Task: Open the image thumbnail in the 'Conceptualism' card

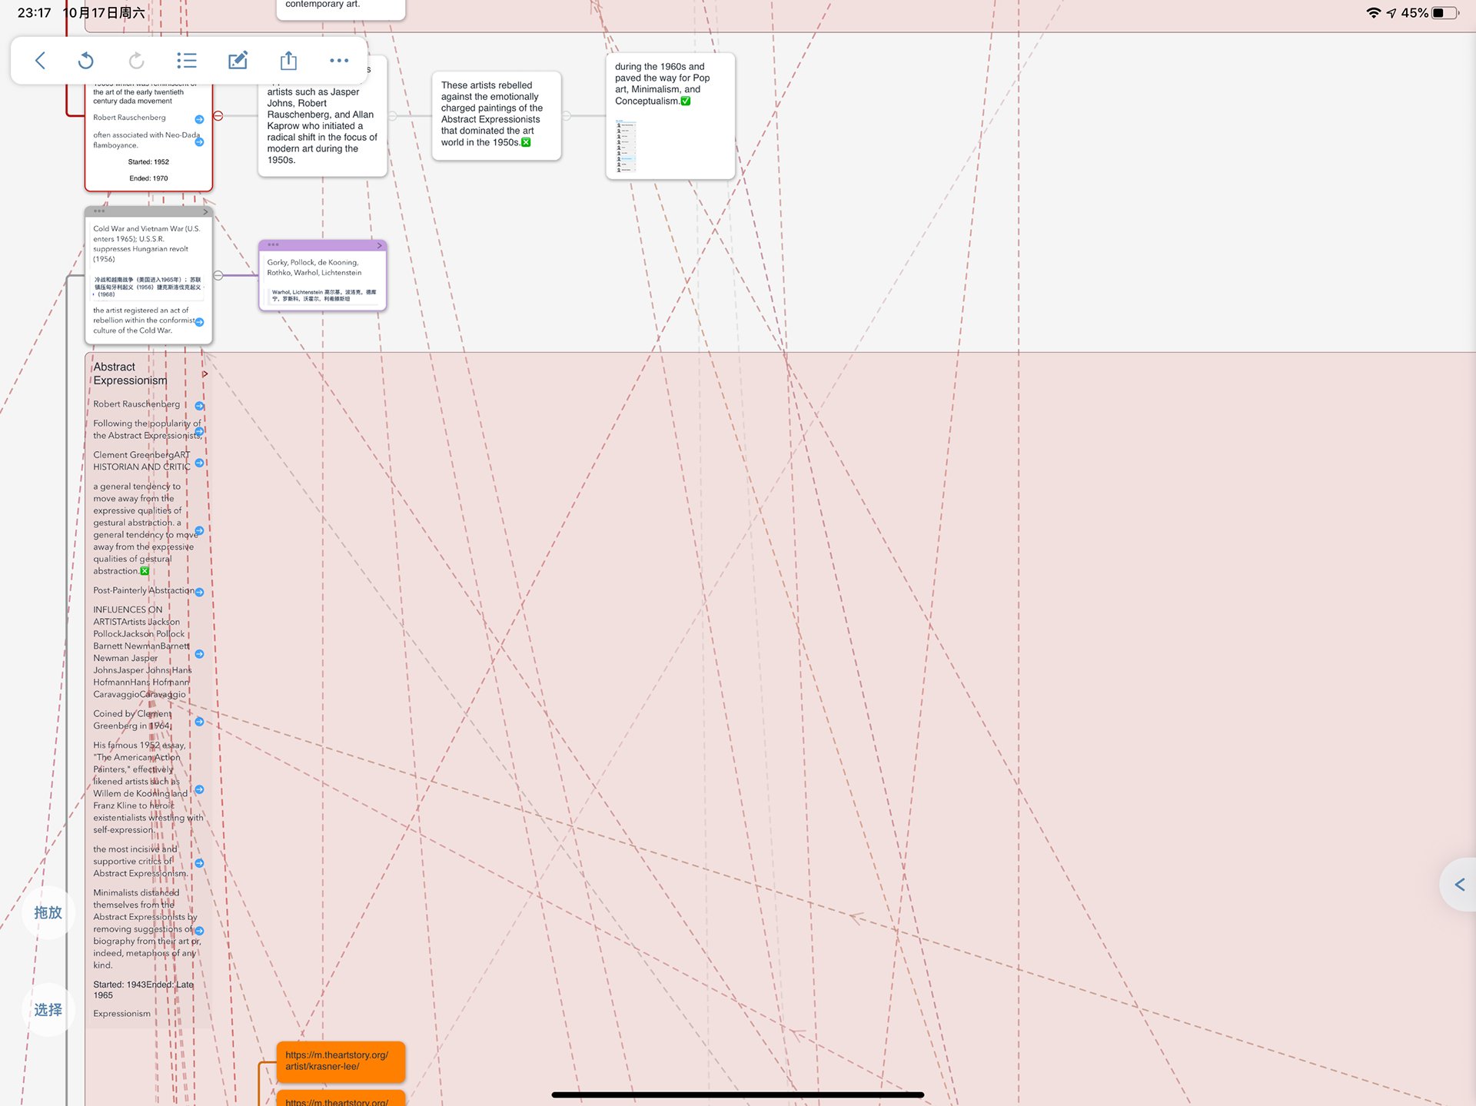Action: [626, 147]
